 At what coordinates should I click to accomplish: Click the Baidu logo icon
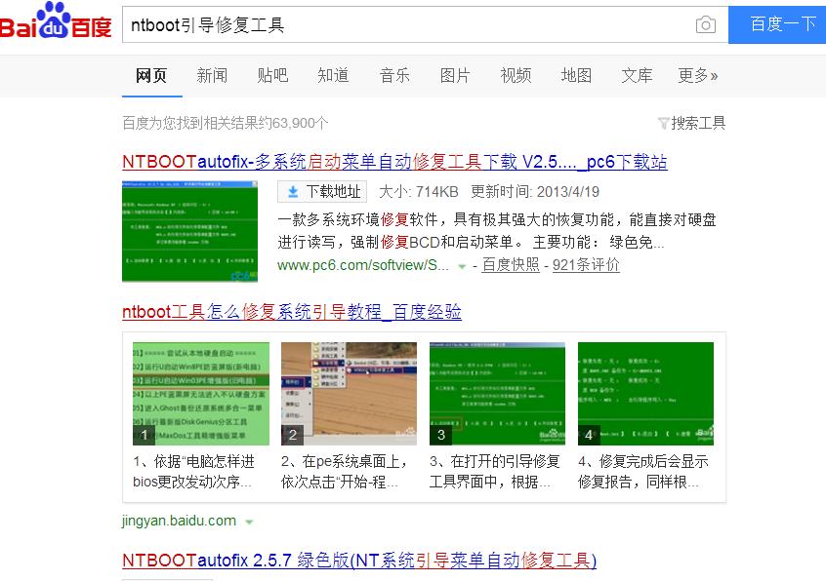coord(54,24)
